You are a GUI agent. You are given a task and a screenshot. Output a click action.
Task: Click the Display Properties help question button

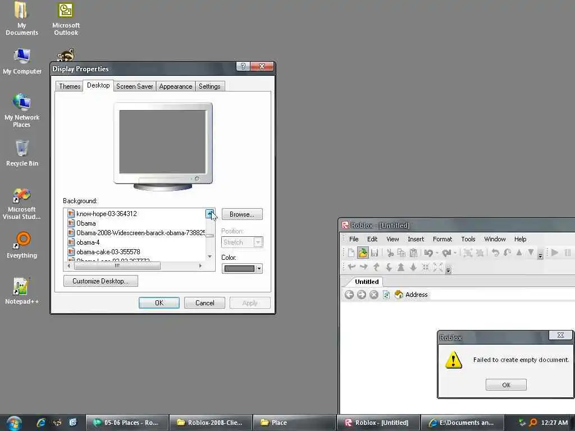click(243, 66)
